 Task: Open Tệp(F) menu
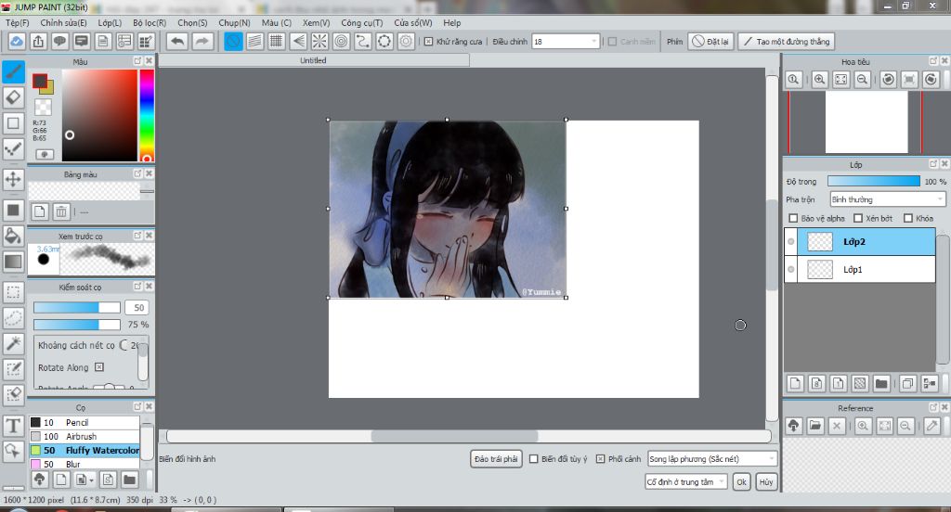17,22
